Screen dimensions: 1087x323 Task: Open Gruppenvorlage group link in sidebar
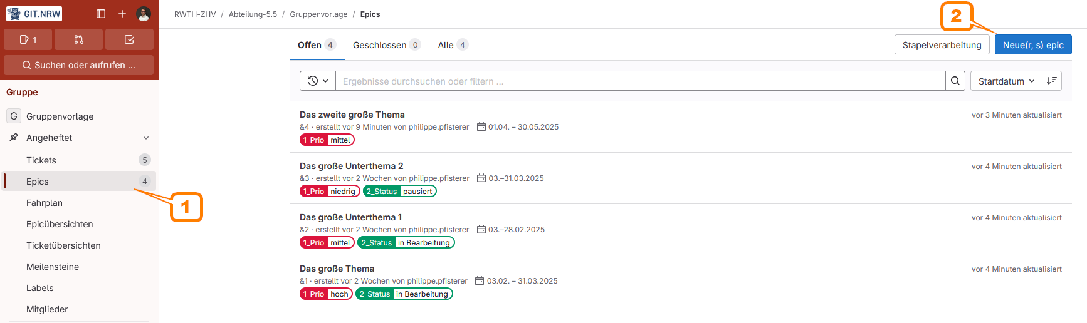click(x=79, y=116)
